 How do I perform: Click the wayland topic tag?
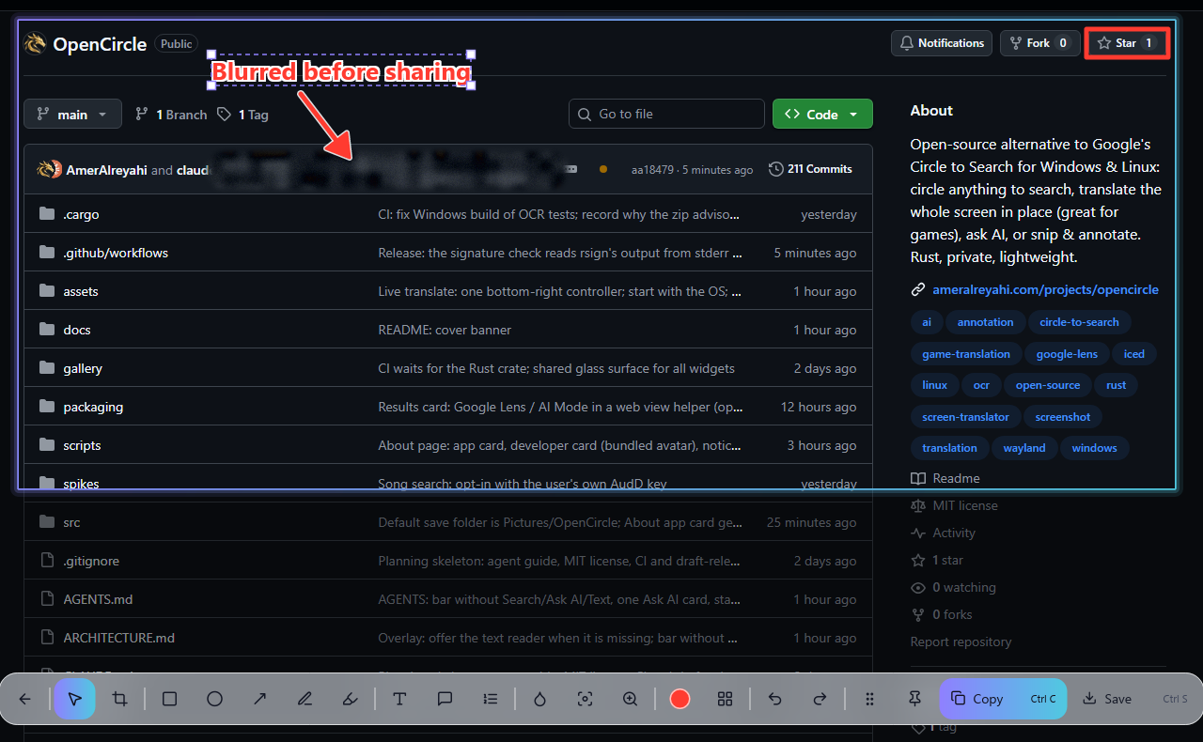coord(1024,448)
